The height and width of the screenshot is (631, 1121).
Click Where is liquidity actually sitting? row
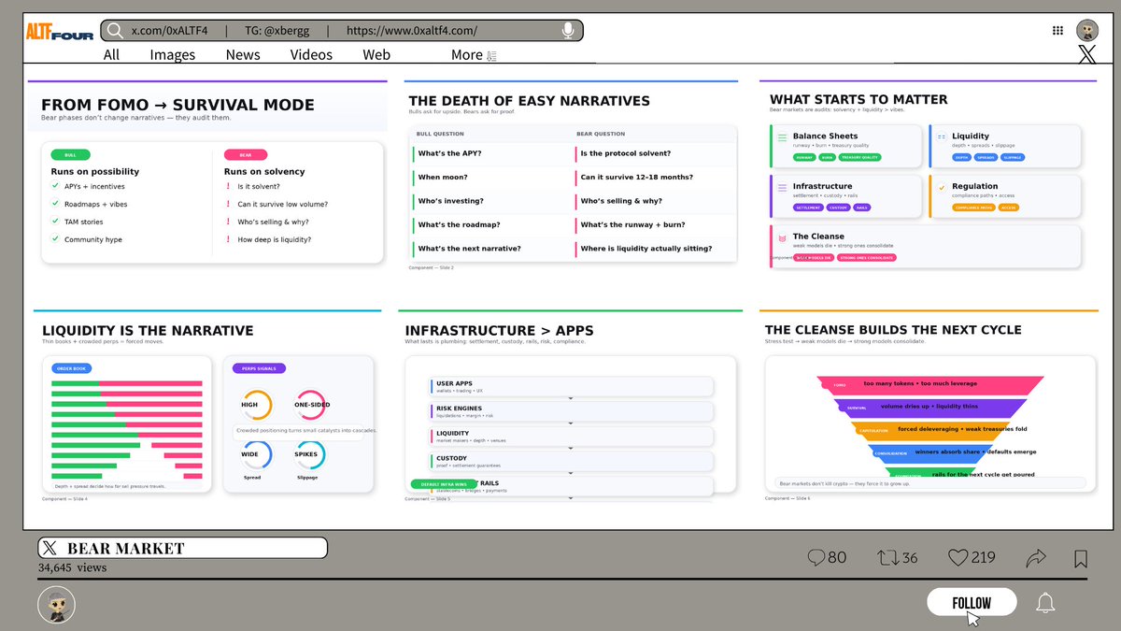pyautogui.click(x=655, y=249)
